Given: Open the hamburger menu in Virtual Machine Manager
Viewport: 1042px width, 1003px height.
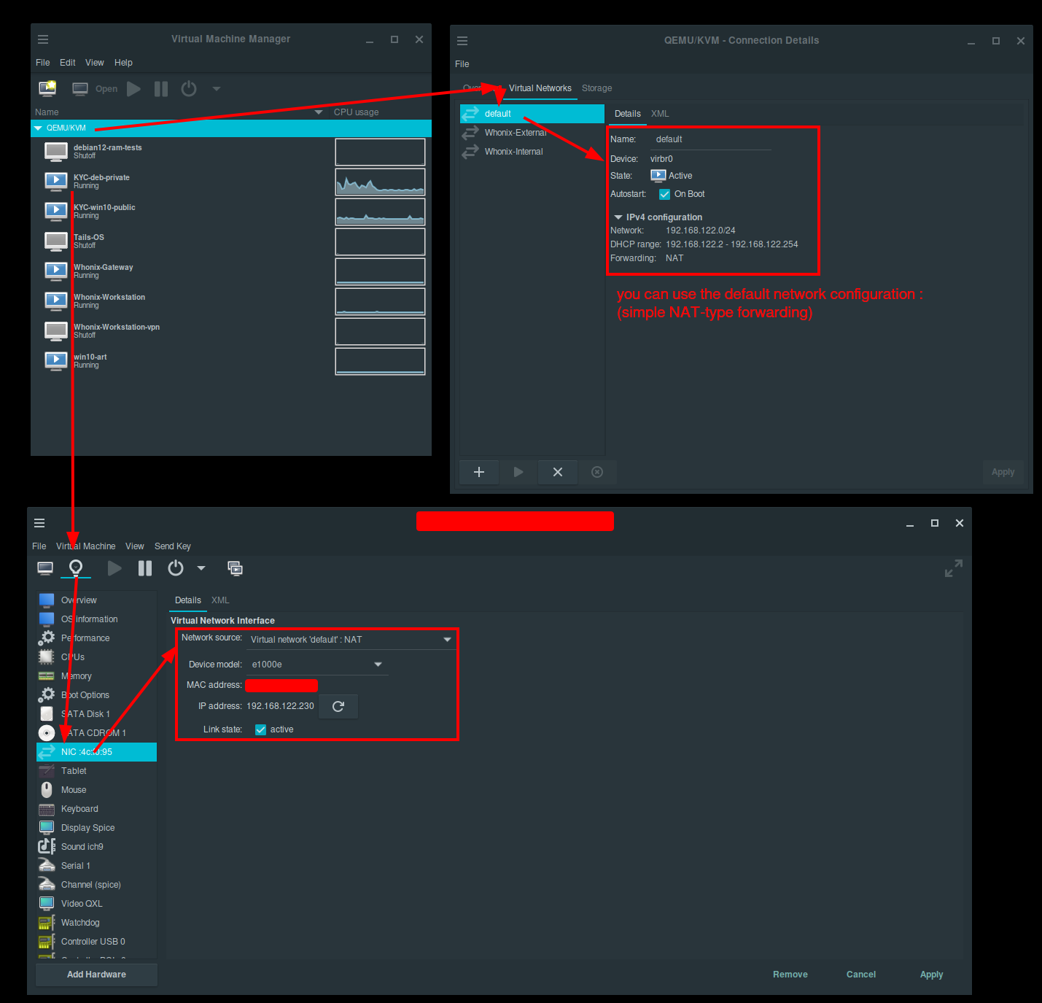Looking at the screenshot, I should pyautogui.click(x=43, y=39).
